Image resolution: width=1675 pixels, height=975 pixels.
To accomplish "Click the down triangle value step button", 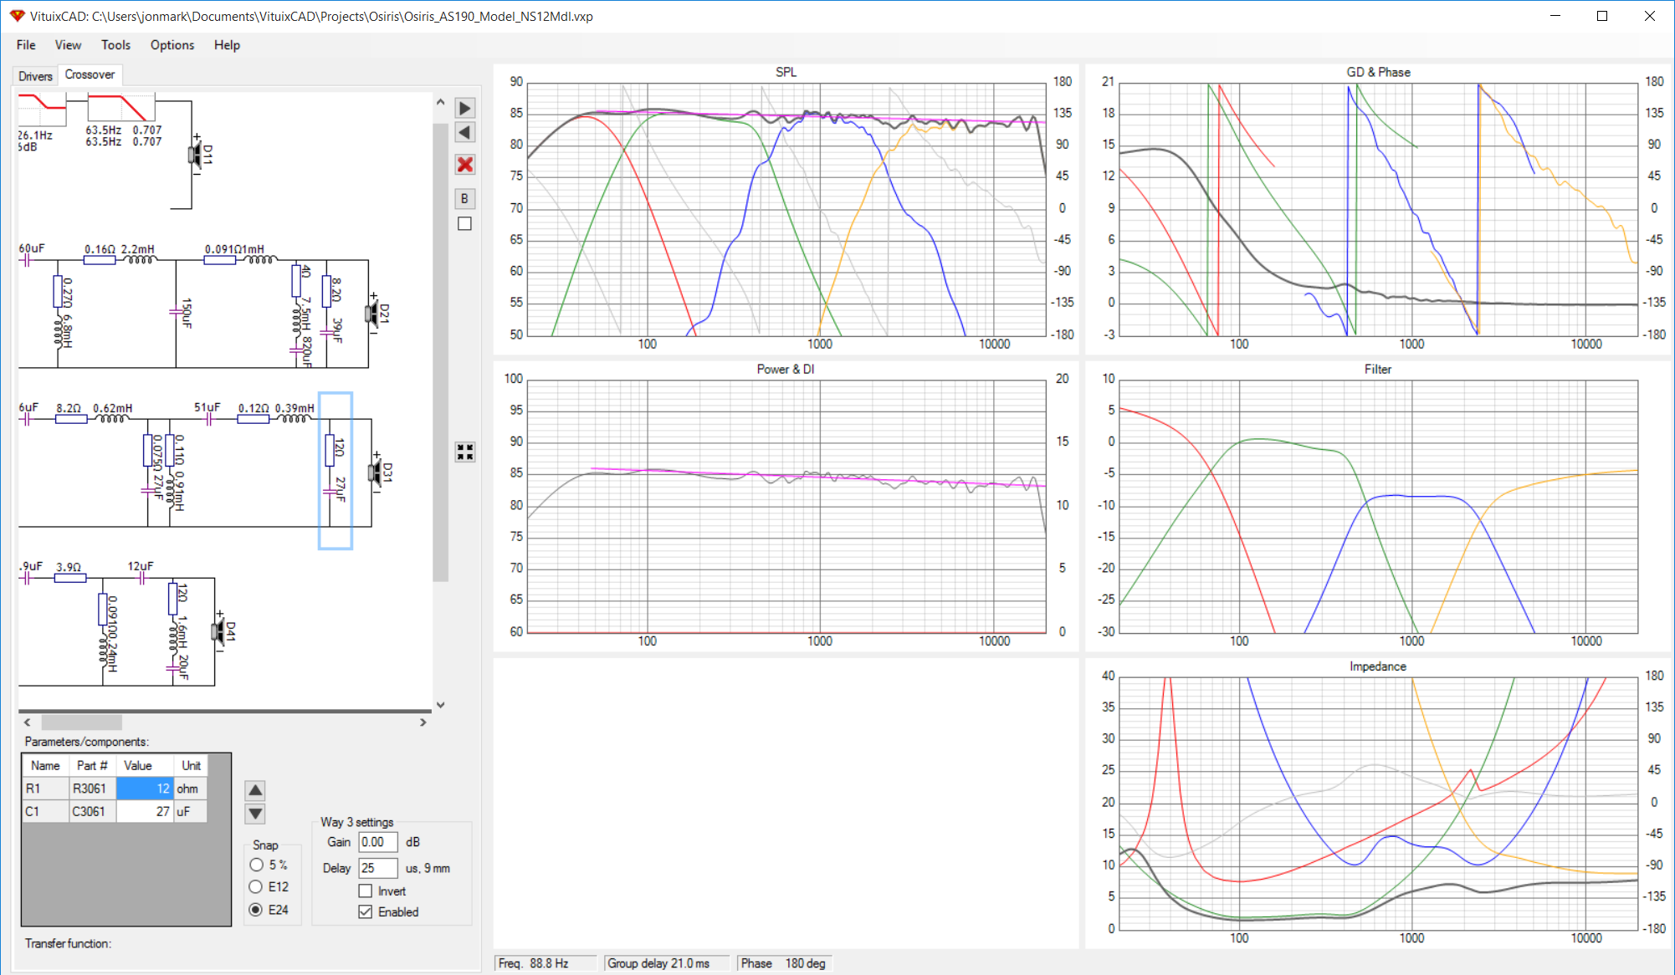I will pos(256,814).
